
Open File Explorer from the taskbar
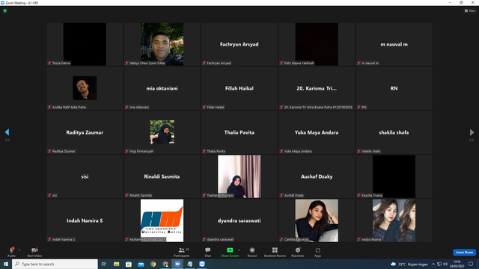pos(117,264)
